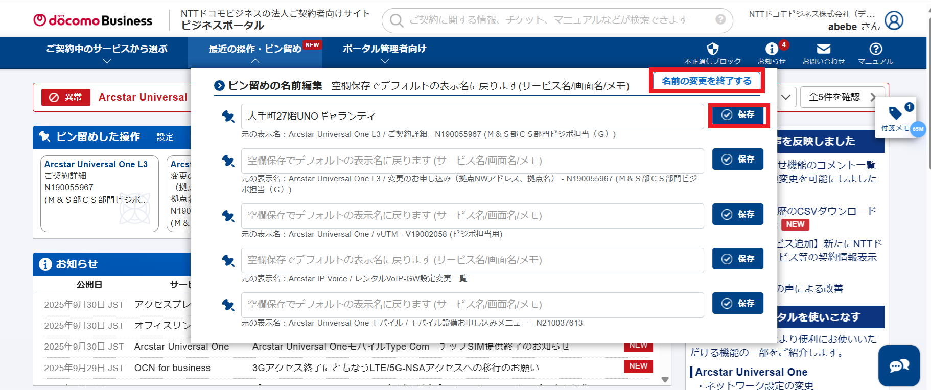Viewport: 931px width, 390px height.
Task: Click the search help question-mark icon
Action: tap(720, 19)
